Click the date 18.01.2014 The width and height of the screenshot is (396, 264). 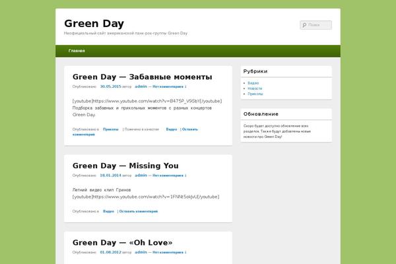[111, 176]
